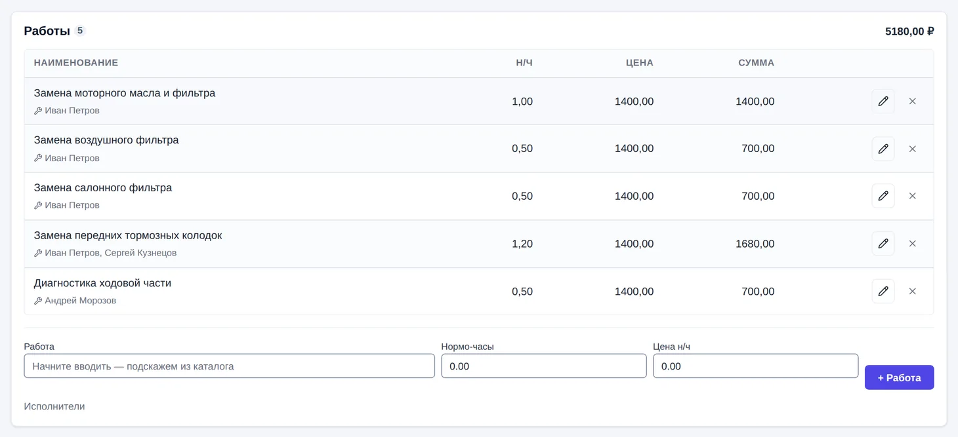Screen dimensions: 958x437
Task: Edit the 'Замена воздушного фильтра' work entry
Action: [x=883, y=149]
